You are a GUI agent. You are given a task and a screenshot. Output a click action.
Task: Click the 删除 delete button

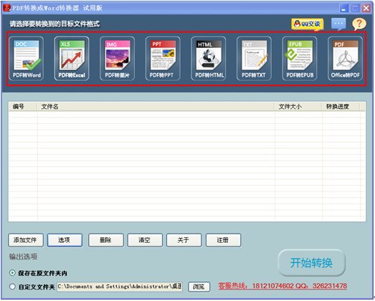point(106,240)
